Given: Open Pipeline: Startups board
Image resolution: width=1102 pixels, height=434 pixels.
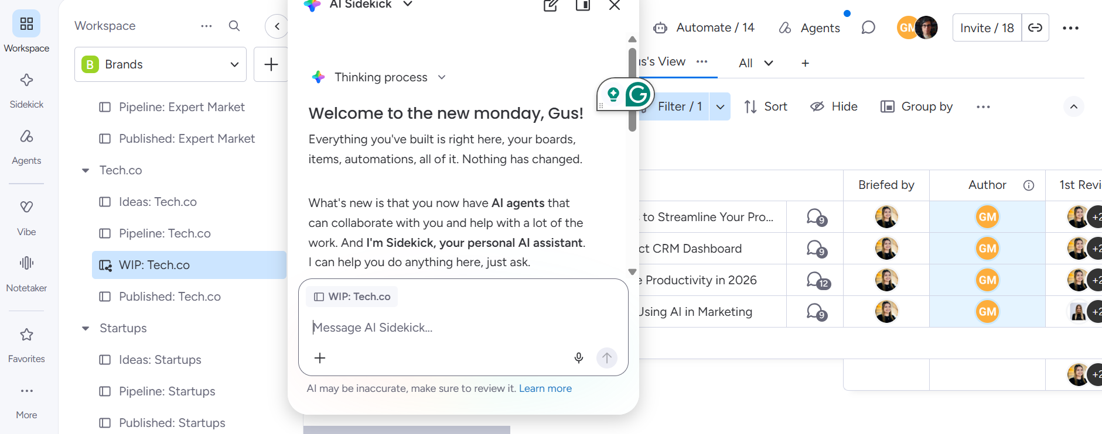Looking at the screenshot, I should 167,391.
